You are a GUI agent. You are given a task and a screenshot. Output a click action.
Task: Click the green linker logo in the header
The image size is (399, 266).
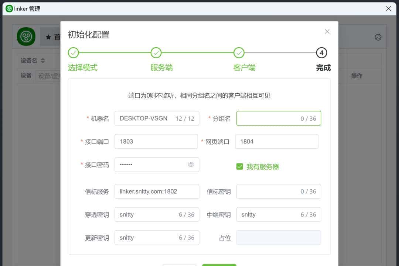tap(26, 37)
